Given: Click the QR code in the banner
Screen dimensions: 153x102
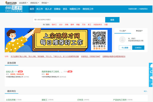Looking at the screenshot, I should [x=99, y=37].
